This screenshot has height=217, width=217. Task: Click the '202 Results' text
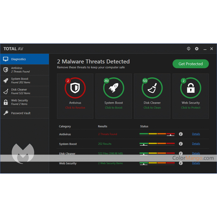coord(105,144)
